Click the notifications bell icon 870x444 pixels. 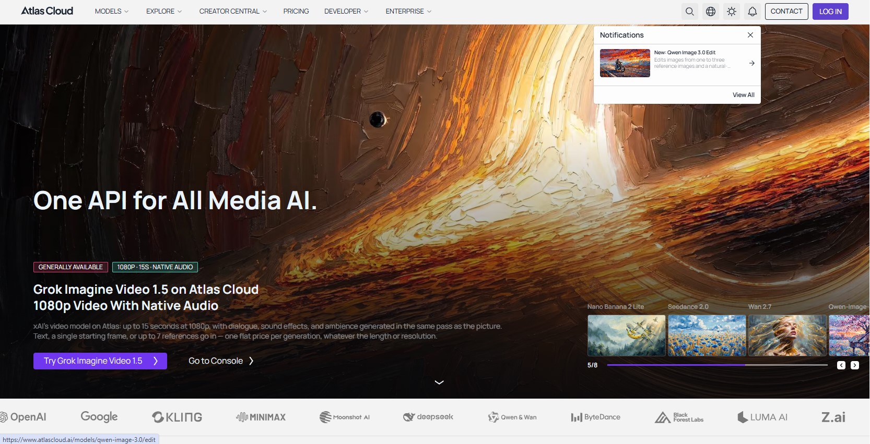(753, 11)
